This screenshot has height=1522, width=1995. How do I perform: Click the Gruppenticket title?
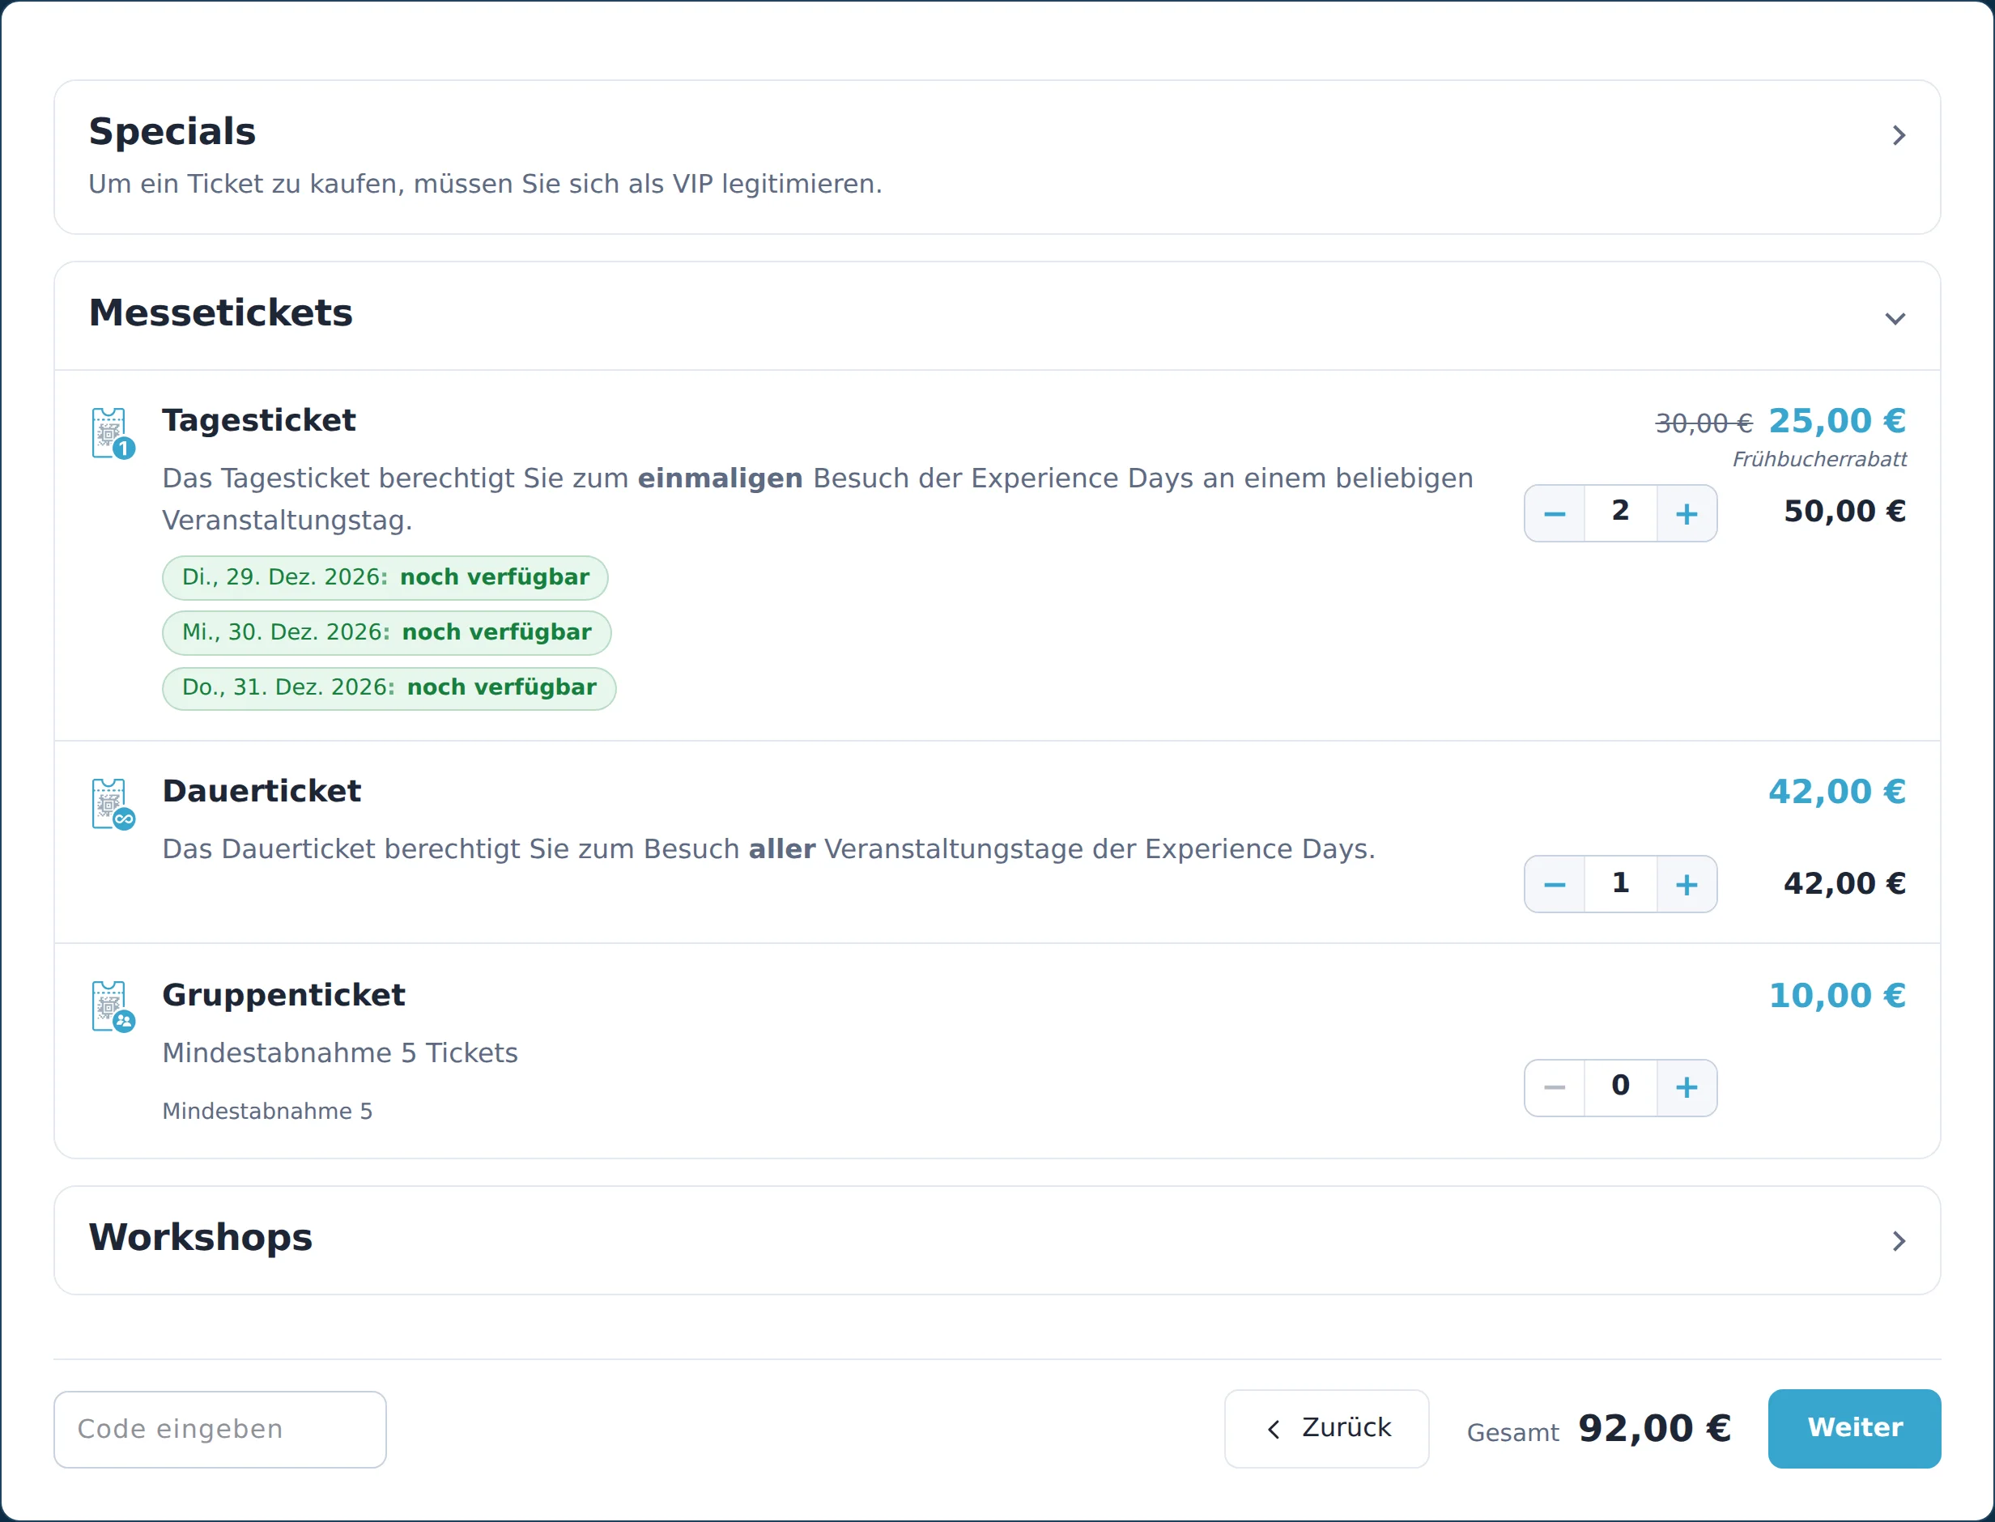point(283,995)
